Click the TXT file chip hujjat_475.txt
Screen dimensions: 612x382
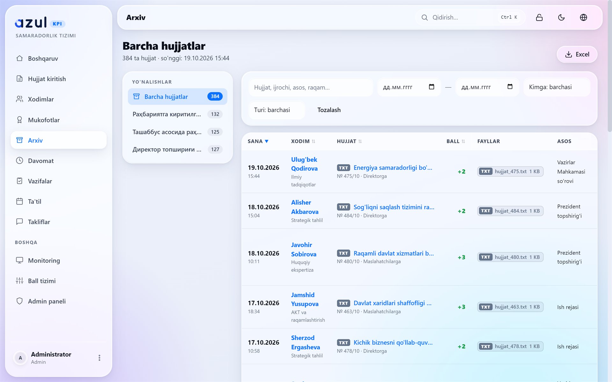tap(510, 171)
